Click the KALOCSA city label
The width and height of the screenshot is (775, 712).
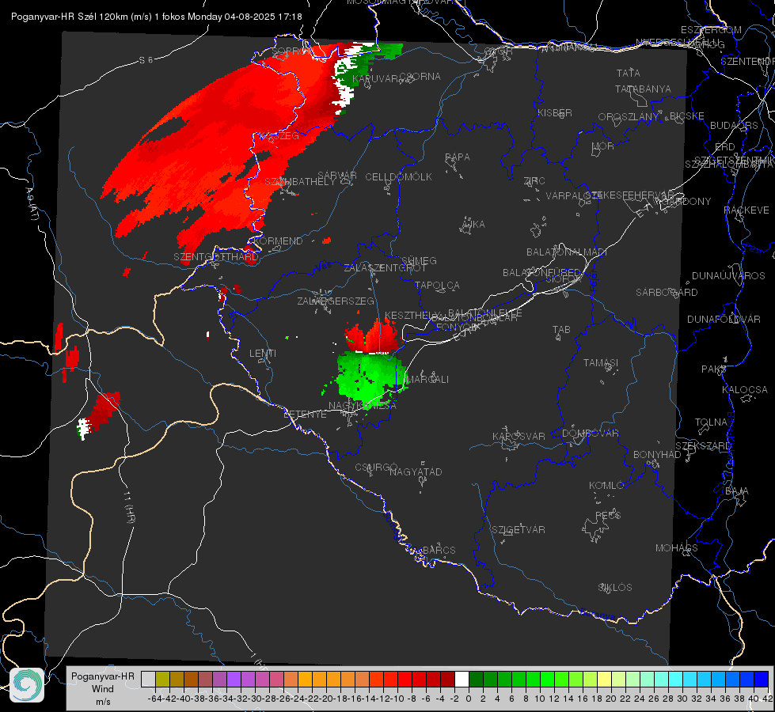(x=744, y=389)
